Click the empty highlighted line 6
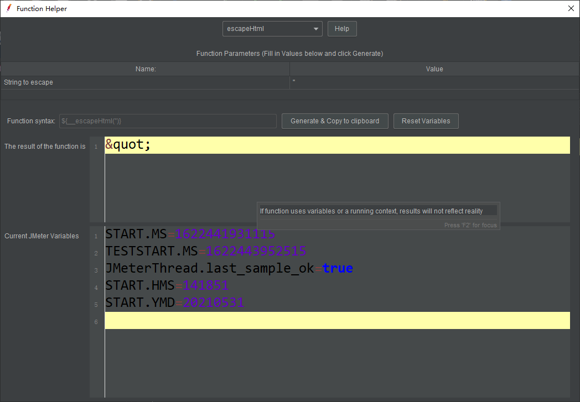Screen dimensions: 580x402 337,320
